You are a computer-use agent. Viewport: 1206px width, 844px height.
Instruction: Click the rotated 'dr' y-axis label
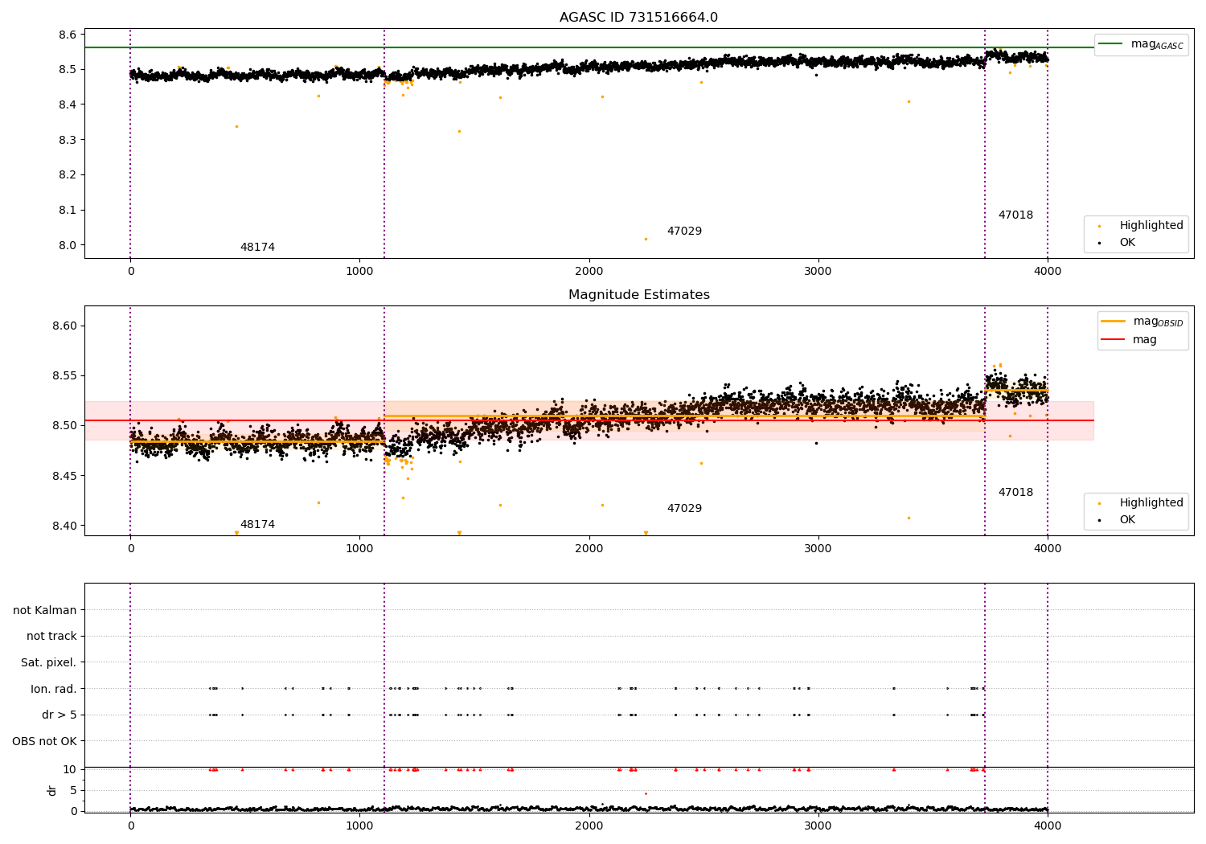coord(52,790)
